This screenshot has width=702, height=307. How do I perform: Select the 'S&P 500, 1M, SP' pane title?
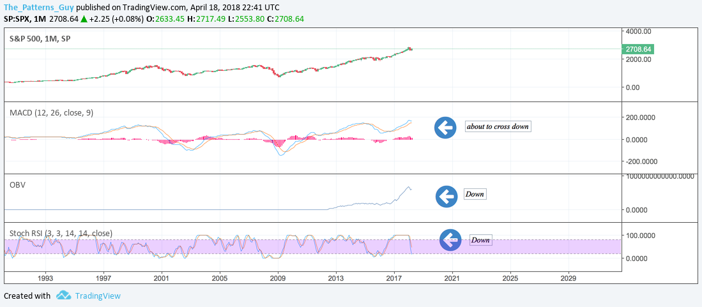pos(40,39)
